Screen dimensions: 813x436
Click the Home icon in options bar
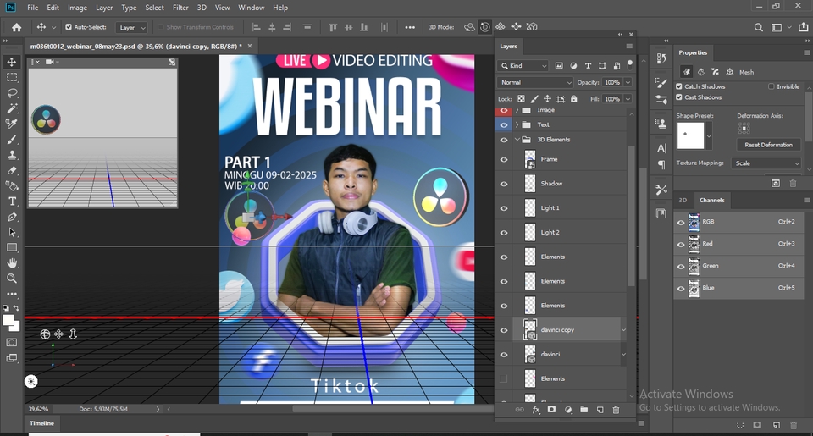(17, 27)
